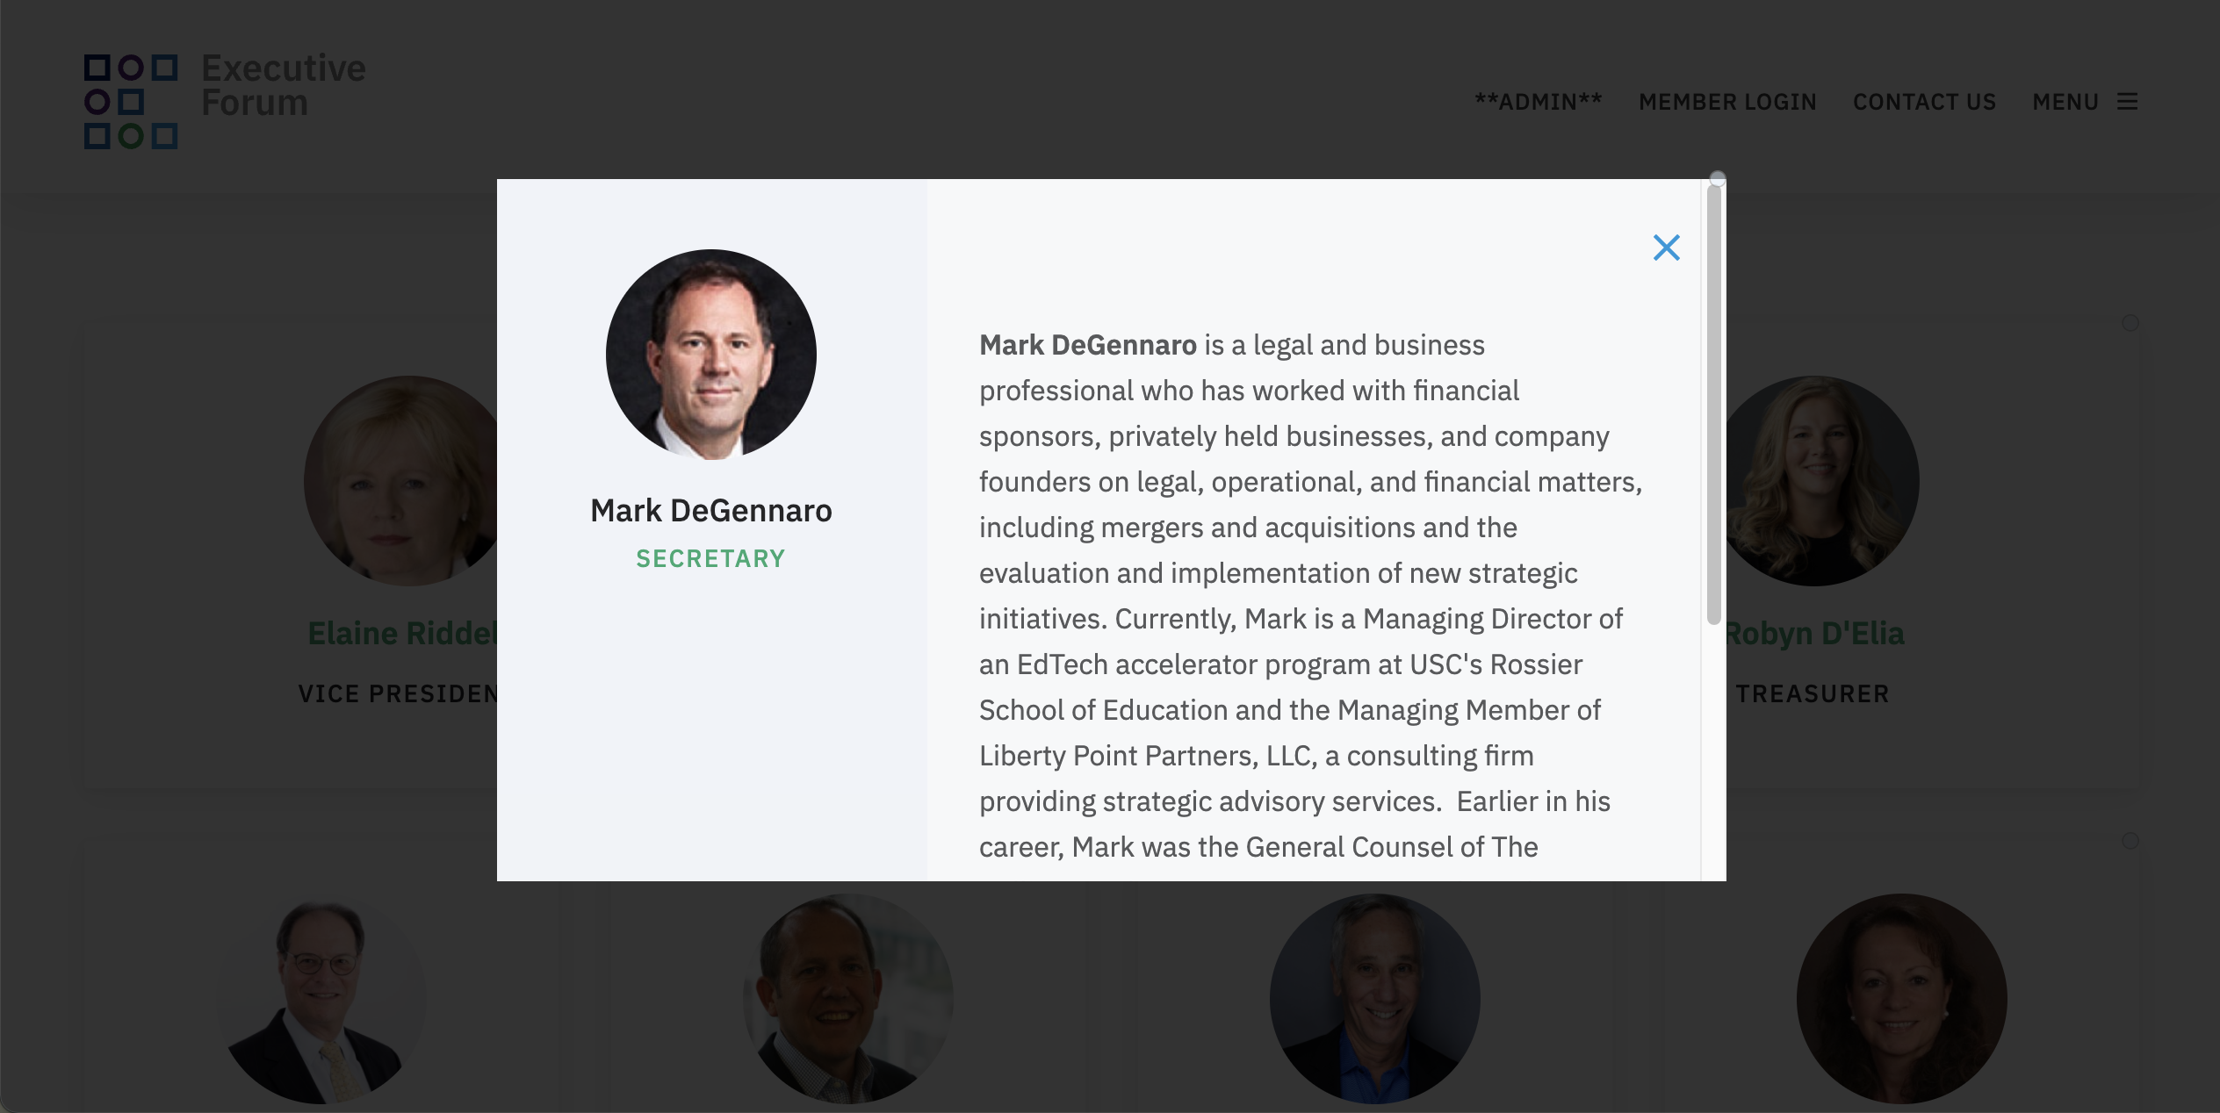
Task: Click photo of man with glasses and yellow tie
Action: coord(321,999)
